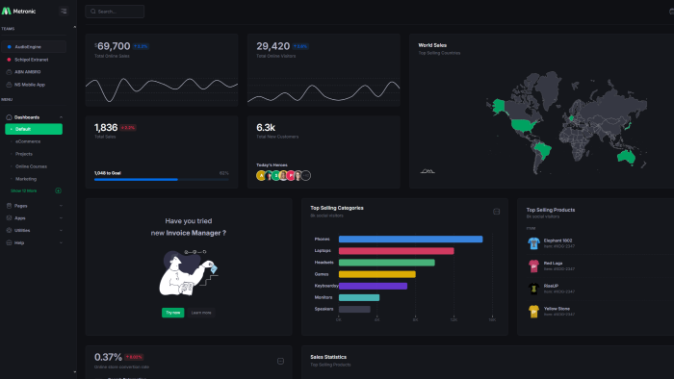Image resolution: width=674 pixels, height=379 pixels.
Task: Click the more heroes counter avatar
Action: click(305, 175)
